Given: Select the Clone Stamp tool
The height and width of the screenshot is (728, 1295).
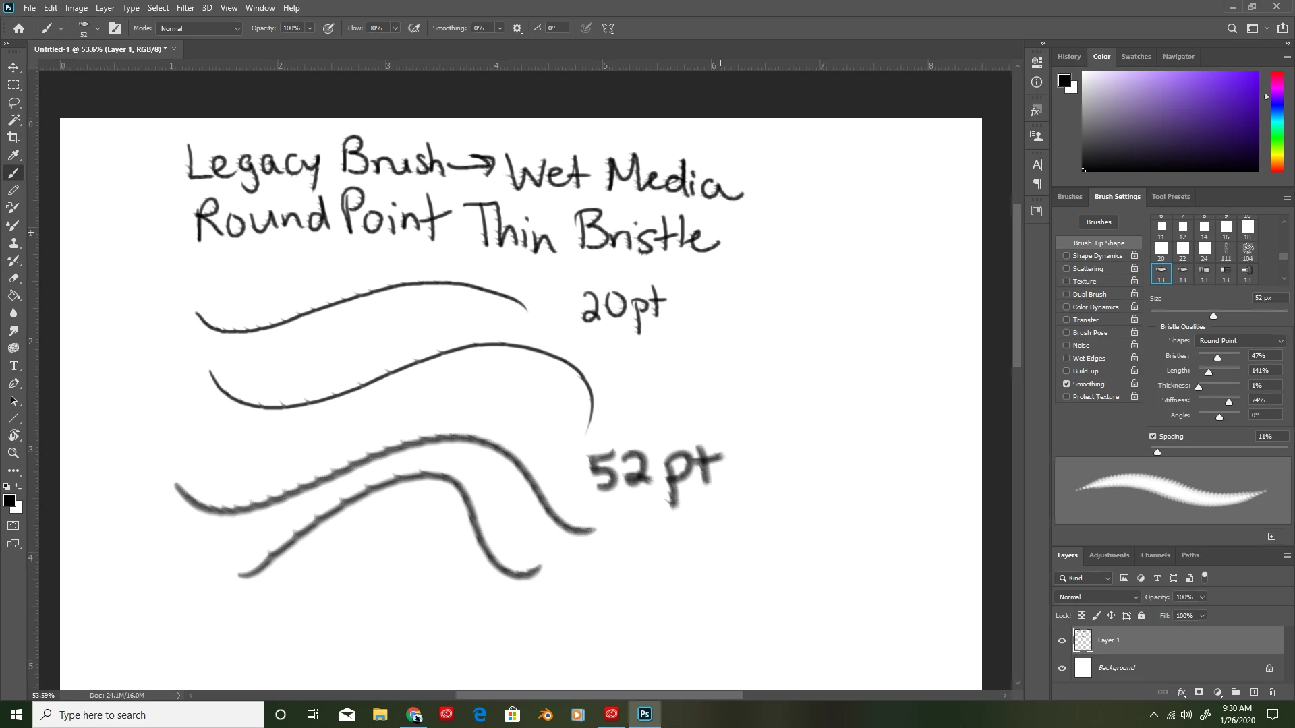Looking at the screenshot, I should (x=13, y=243).
